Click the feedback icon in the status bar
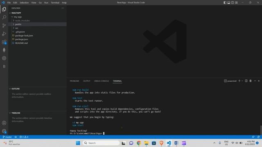This screenshot has width=262, height=147. coord(253,137)
